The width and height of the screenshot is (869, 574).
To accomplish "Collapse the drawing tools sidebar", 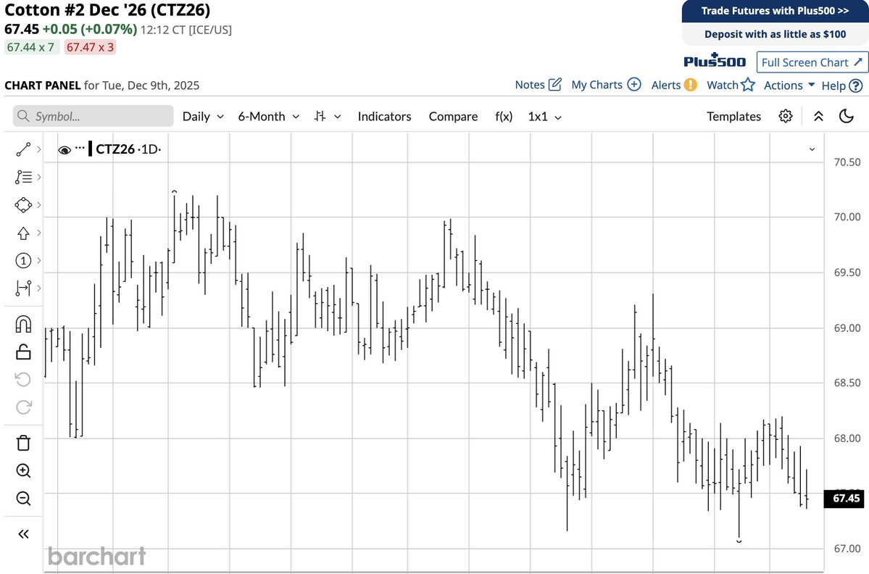I will [x=23, y=534].
